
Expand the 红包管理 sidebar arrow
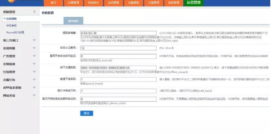tap(34, 72)
